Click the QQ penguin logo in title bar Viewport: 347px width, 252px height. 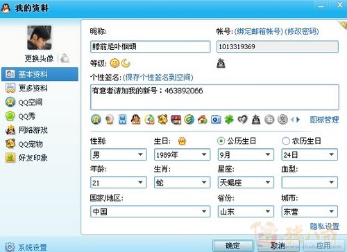point(6,8)
